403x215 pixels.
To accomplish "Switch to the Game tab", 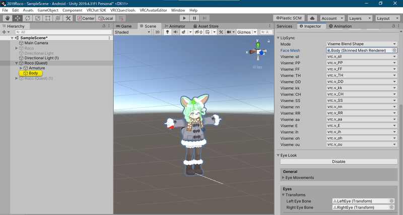I will (x=124, y=26).
